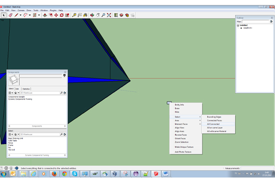Pick the Eraser tool
275x183 pixels.
[10, 15]
